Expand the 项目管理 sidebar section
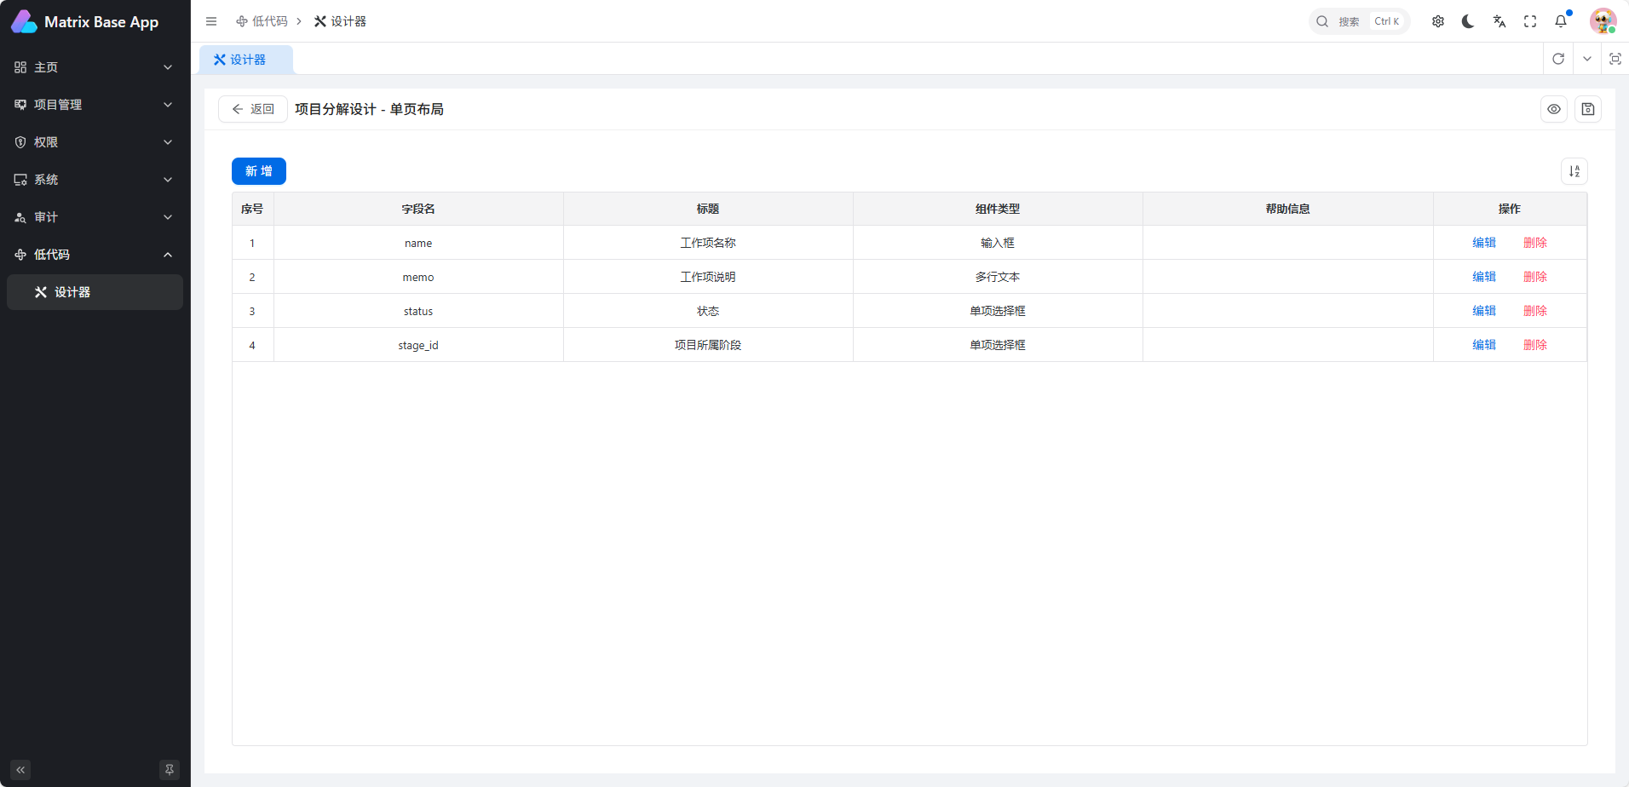The image size is (1629, 787). coord(94,105)
